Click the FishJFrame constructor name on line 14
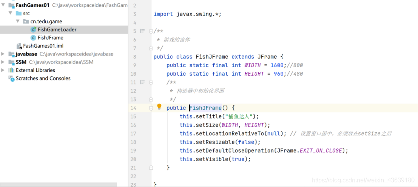418x187 pixels. [205, 108]
